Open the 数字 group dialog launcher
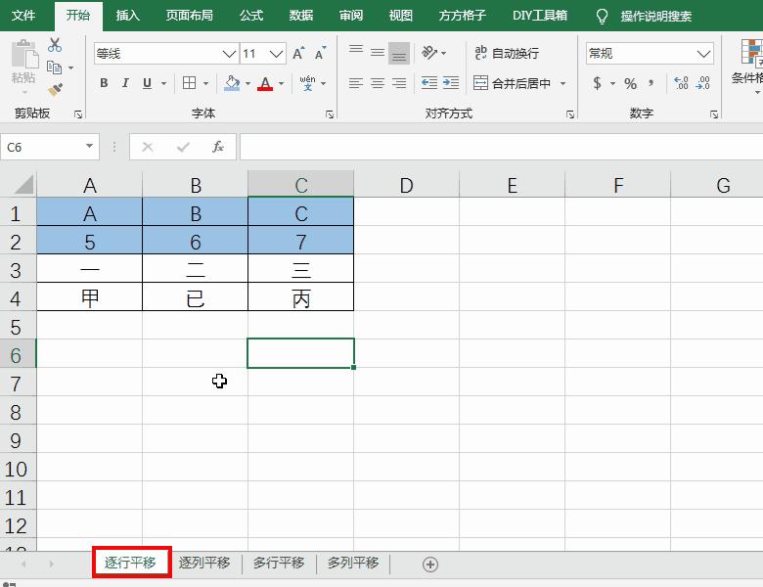The width and height of the screenshot is (763, 587). click(x=714, y=114)
